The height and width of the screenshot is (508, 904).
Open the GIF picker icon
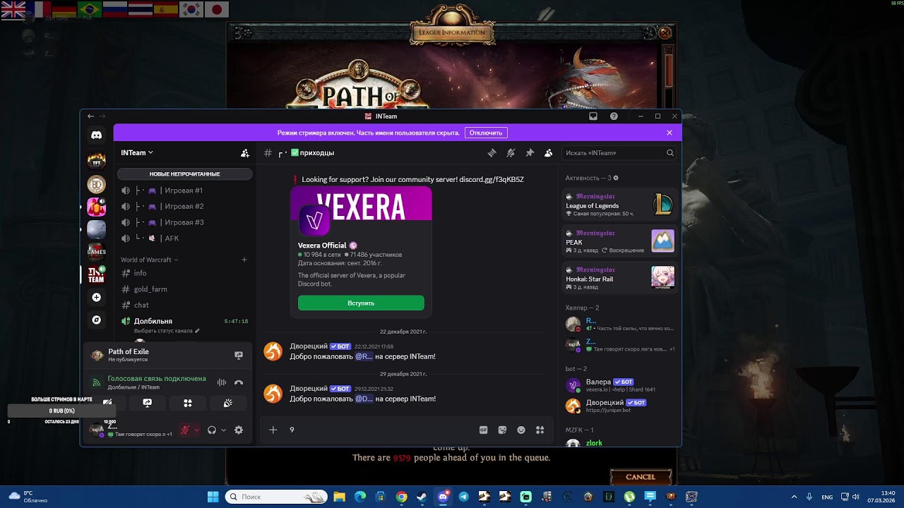484,430
